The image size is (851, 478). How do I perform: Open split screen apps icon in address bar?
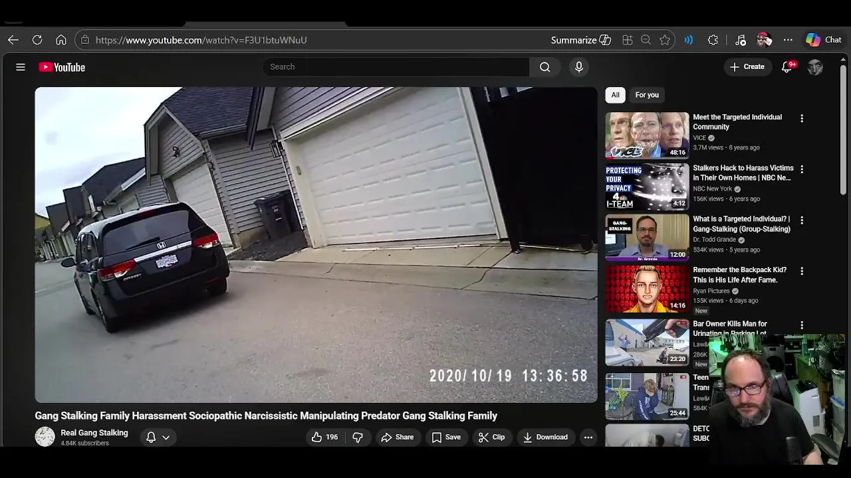(x=627, y=40)
